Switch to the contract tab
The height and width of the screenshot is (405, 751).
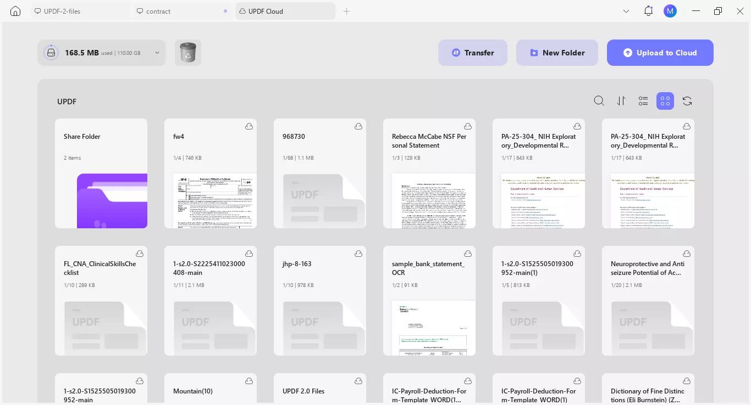[x=159, y=11]
